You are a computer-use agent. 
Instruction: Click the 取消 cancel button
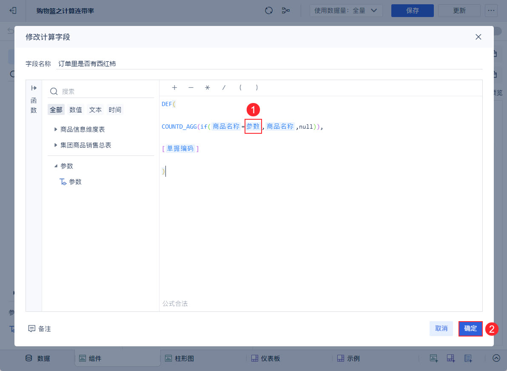[x=441, y=328]
